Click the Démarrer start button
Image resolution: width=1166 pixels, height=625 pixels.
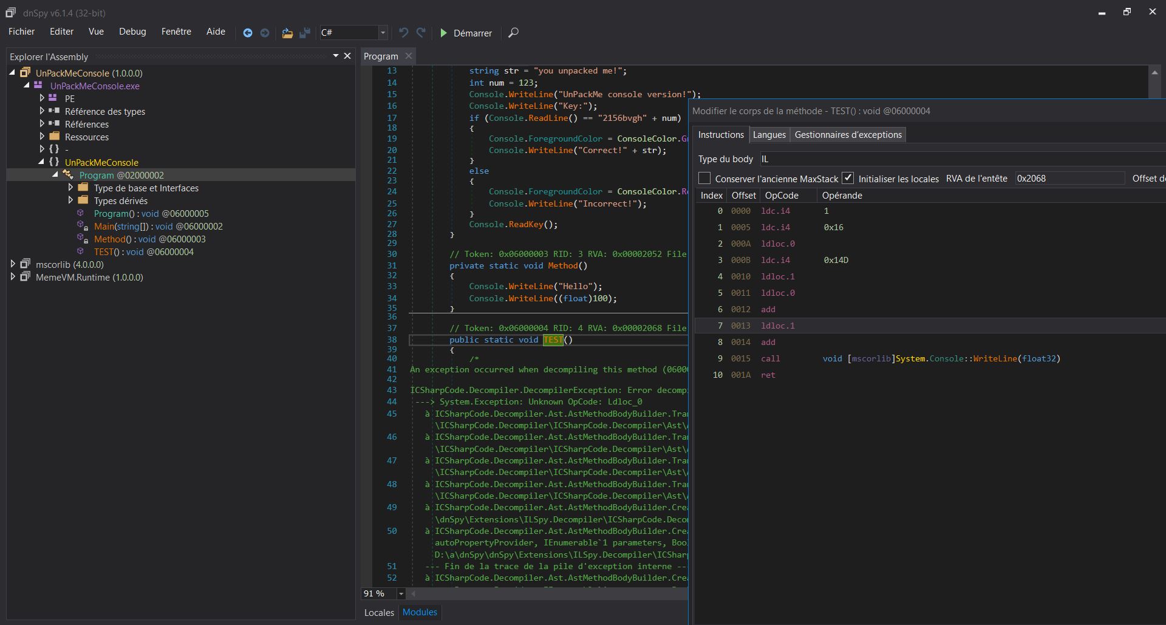pos(466,33)
